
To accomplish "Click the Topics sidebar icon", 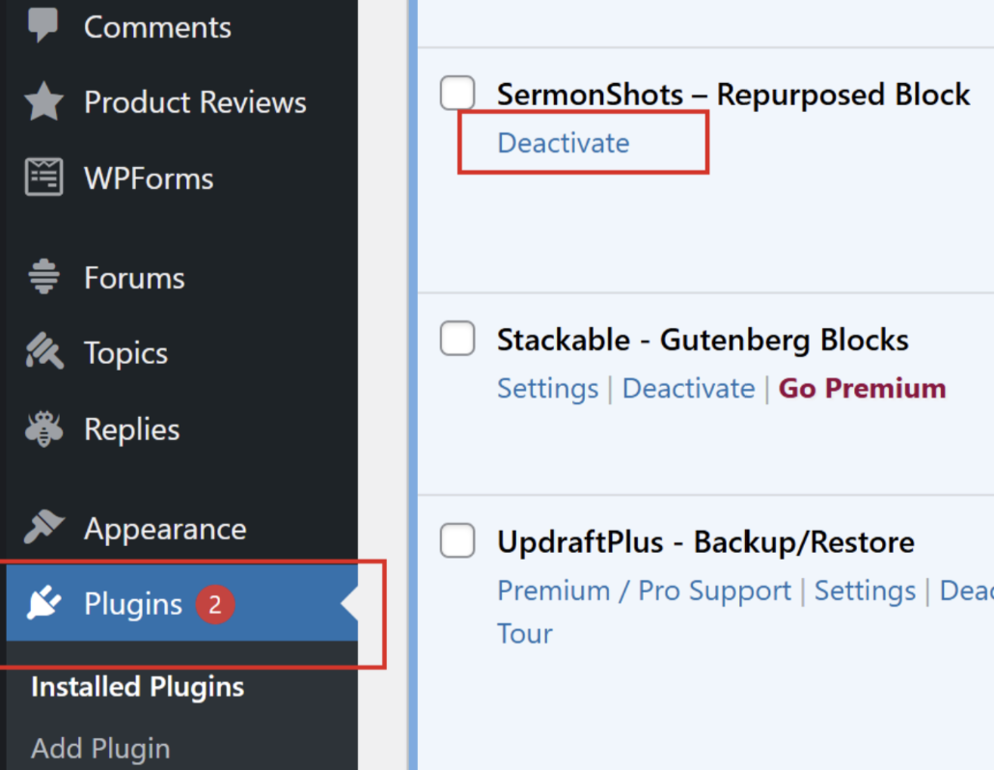I will pos(43,353).
